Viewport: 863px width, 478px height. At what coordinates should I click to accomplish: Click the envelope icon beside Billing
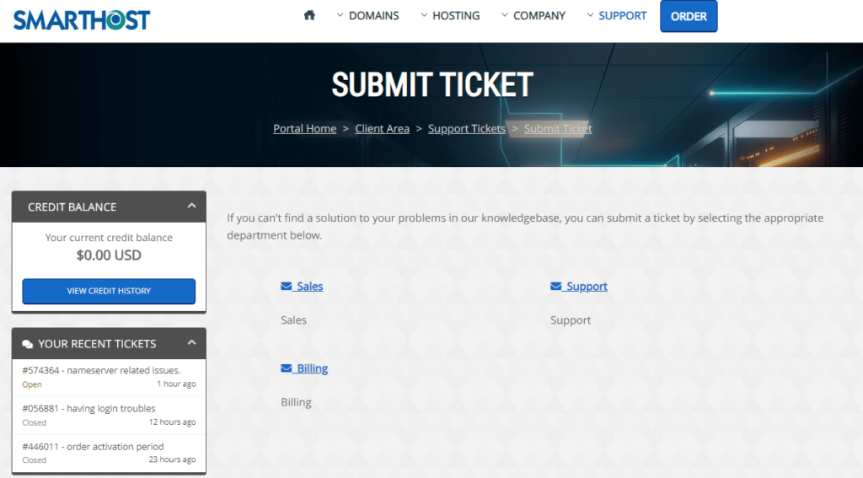[x=286, y=368]
